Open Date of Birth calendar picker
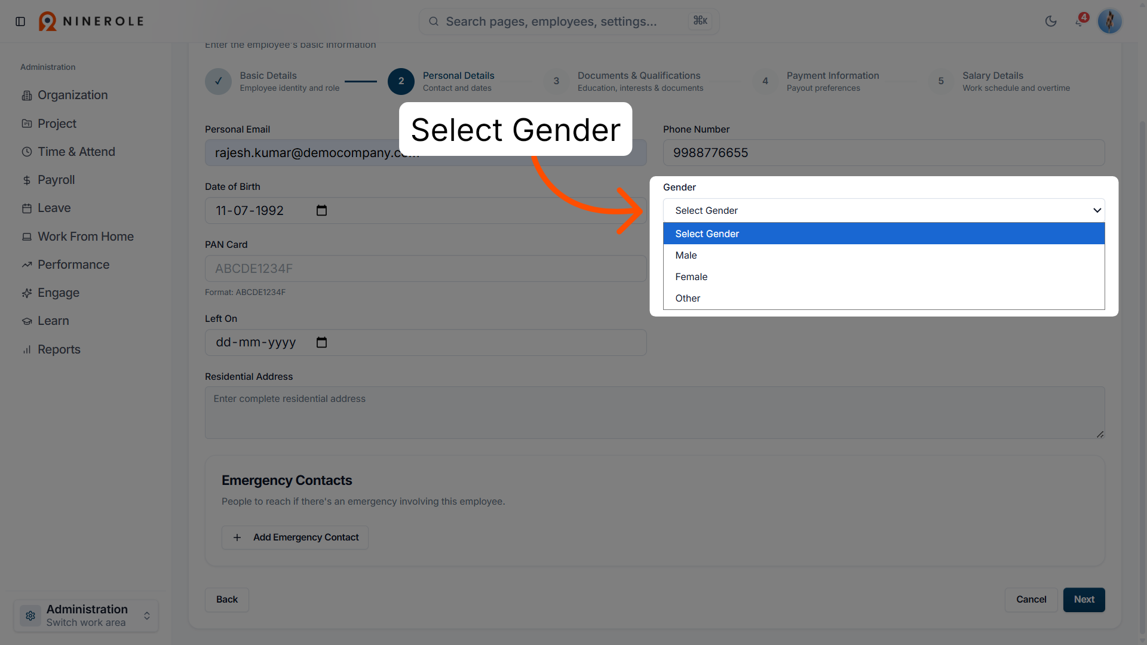 (321, 211)
